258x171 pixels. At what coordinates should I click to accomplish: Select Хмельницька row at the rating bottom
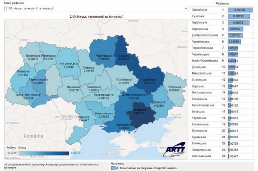point(222,156)
